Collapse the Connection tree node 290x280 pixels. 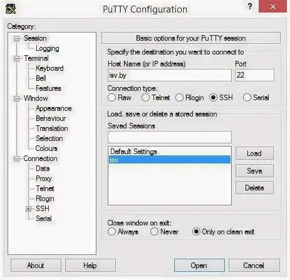pyautogui.click(x=17, y=159)
